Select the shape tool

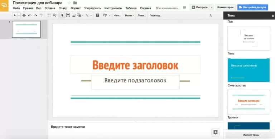(79, 15)
